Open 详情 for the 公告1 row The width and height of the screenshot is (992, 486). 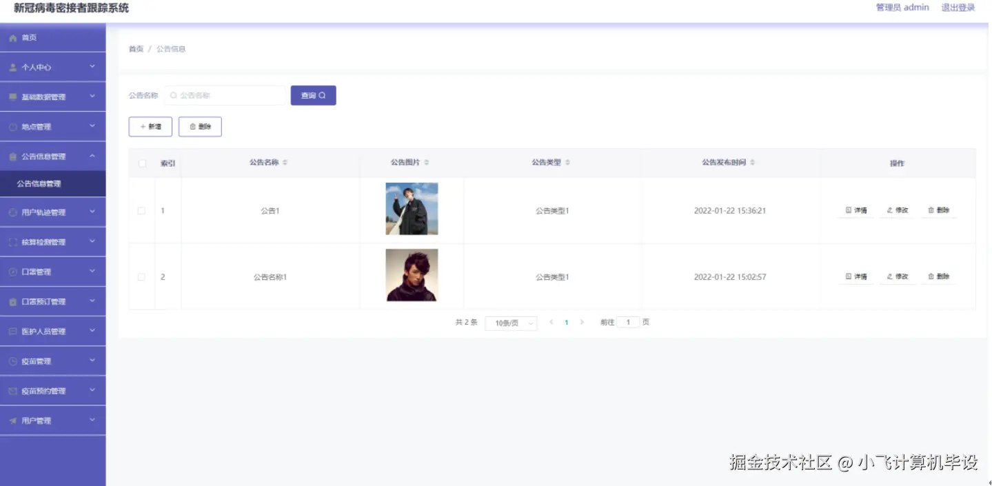pos(856,210)
